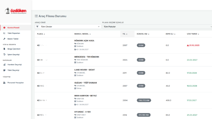The image size is (212, 119).
Task: Click the Belge İşlemleri document icon
Action: [x=4, y=49]
